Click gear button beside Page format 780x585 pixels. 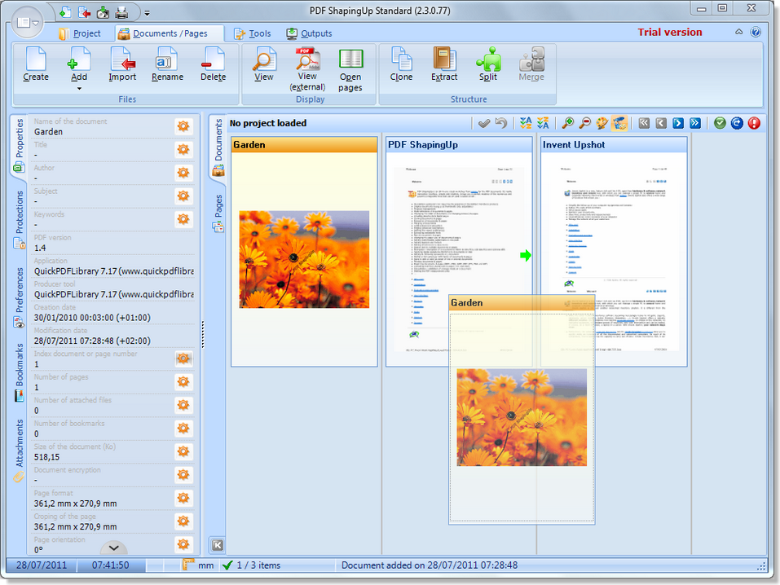pos(183,498)
